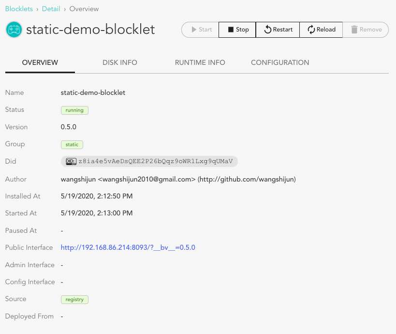396x334 pixels.
Task: Click the running status tag
Action: 74,110
